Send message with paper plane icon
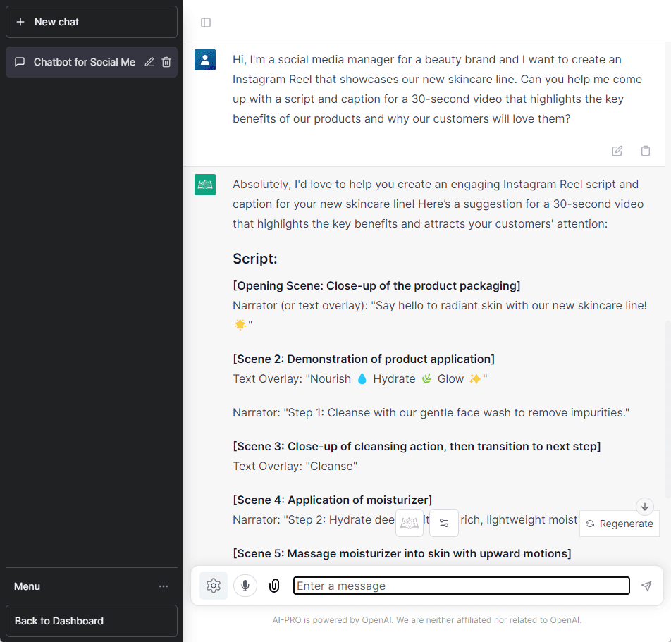Image resolution: width=671 pixels, height=642 pixels. 646,586
